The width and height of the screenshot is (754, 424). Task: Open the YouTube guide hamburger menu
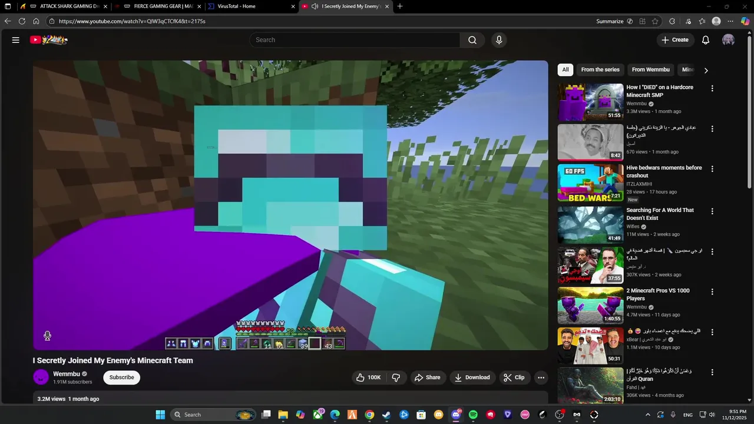tap(16, 40)
